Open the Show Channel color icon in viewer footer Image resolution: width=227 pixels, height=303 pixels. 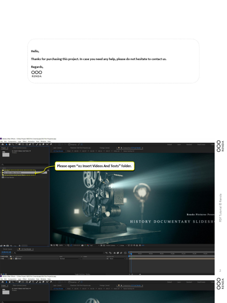pos(88,245)
